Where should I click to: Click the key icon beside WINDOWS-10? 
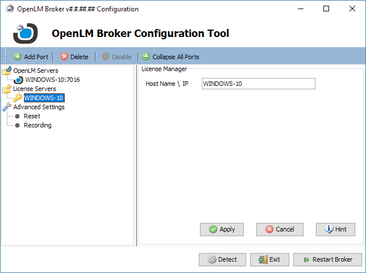(18, 98)
